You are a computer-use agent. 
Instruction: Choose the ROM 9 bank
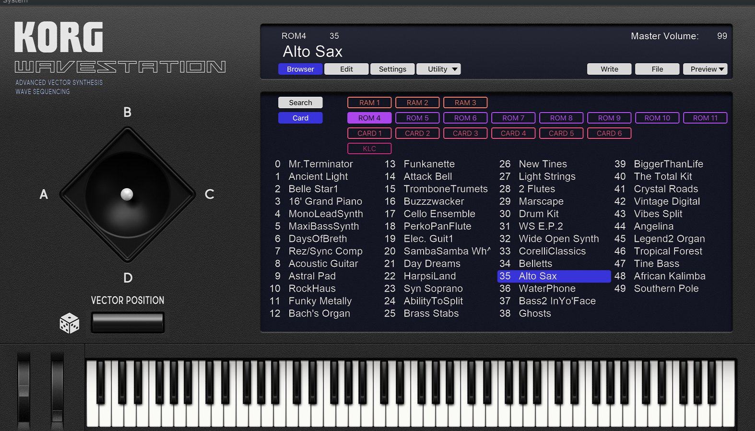pyautogui.click(x=609, y=118)
